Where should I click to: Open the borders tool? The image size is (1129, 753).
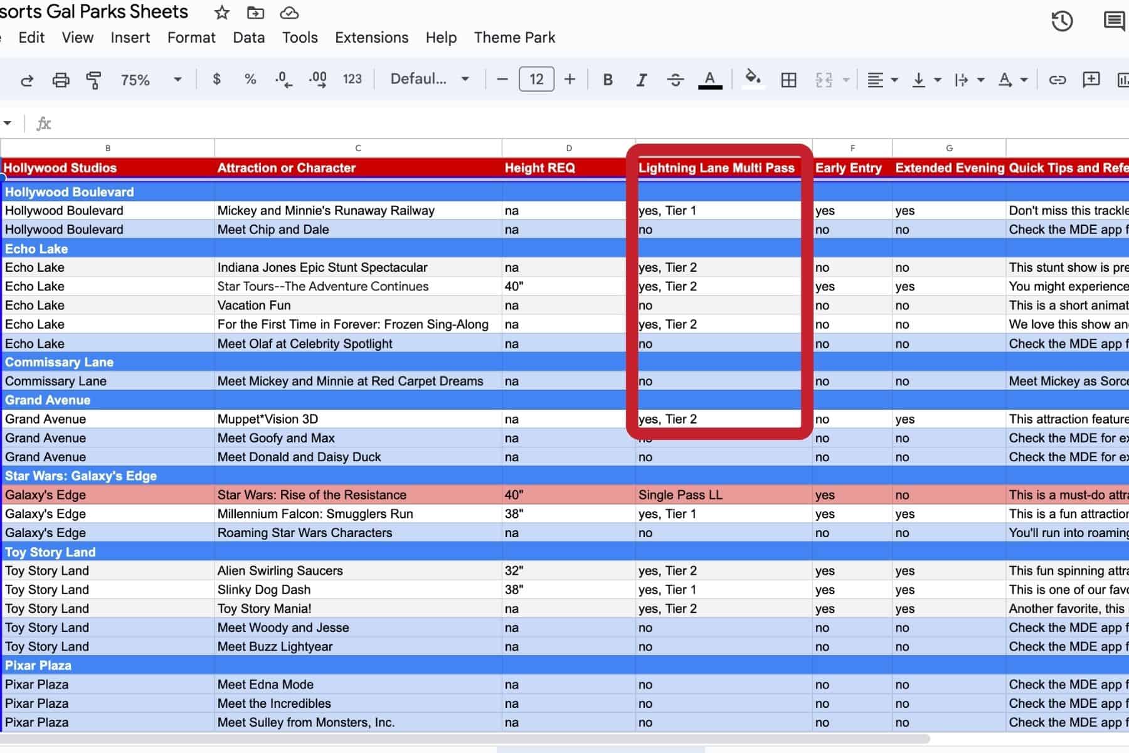788,80
